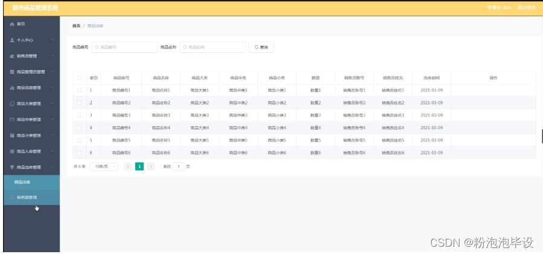
Task: Click the 首页 breadcrumb link
Action: [x=76, y=26]
